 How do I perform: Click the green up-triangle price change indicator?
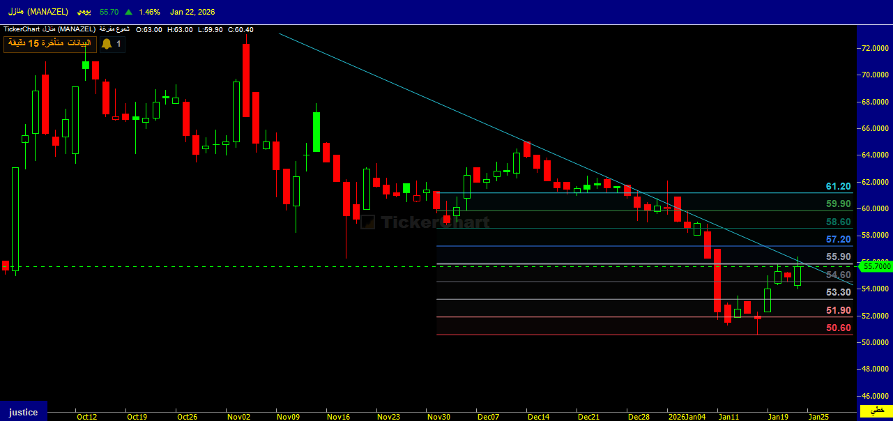click(129, 12)
